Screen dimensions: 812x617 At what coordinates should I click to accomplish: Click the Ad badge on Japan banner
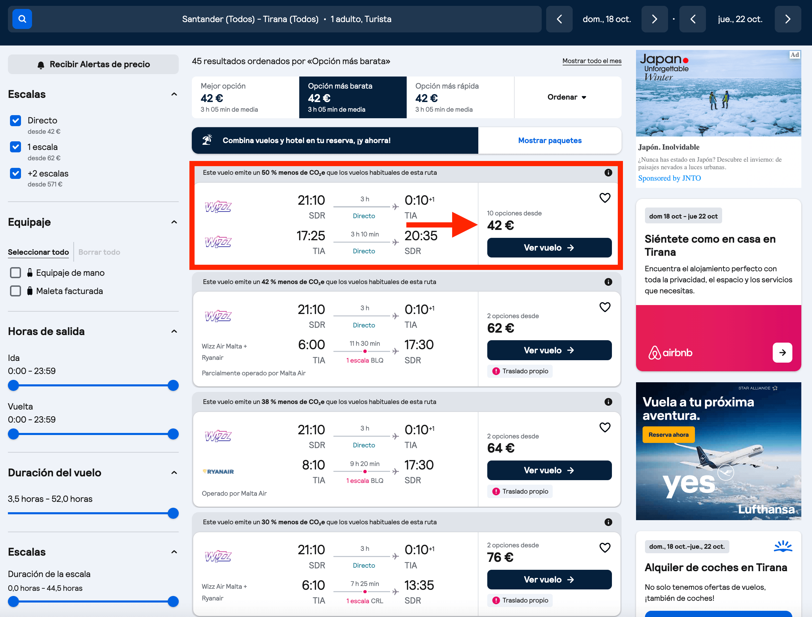[x=794, y=55]
